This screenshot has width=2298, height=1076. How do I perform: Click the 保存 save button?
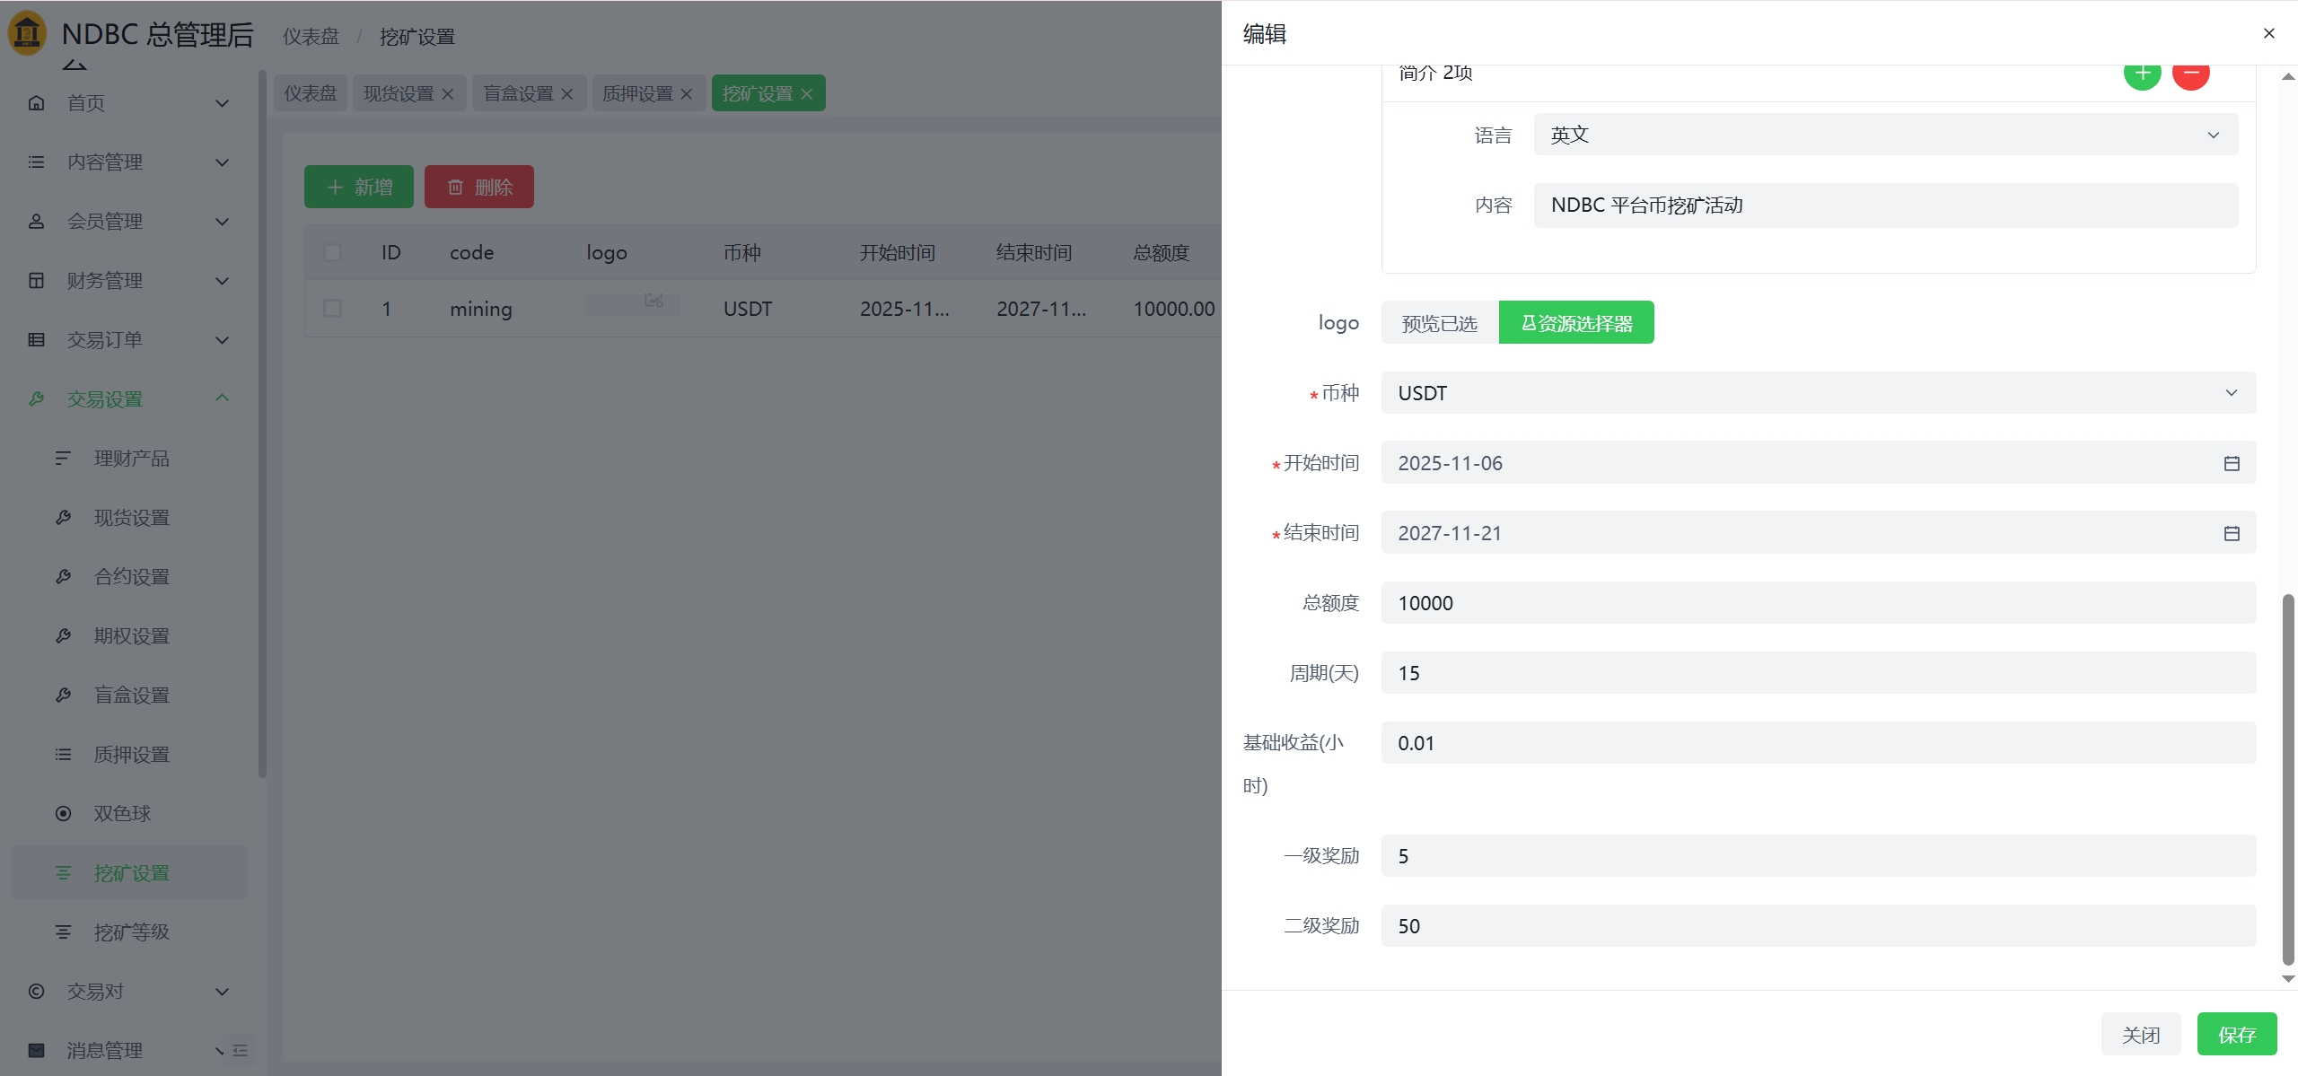(2236, 1035)
